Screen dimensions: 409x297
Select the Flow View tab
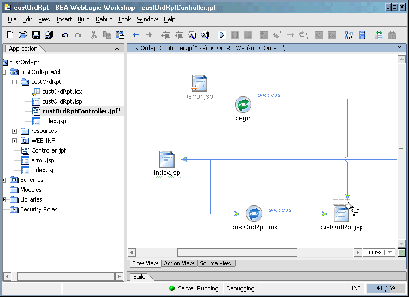(x=145, y=263)
